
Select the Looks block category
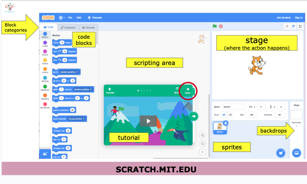click(45, 44)
